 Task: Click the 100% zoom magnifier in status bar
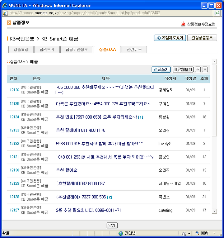[x=197, y=233]
